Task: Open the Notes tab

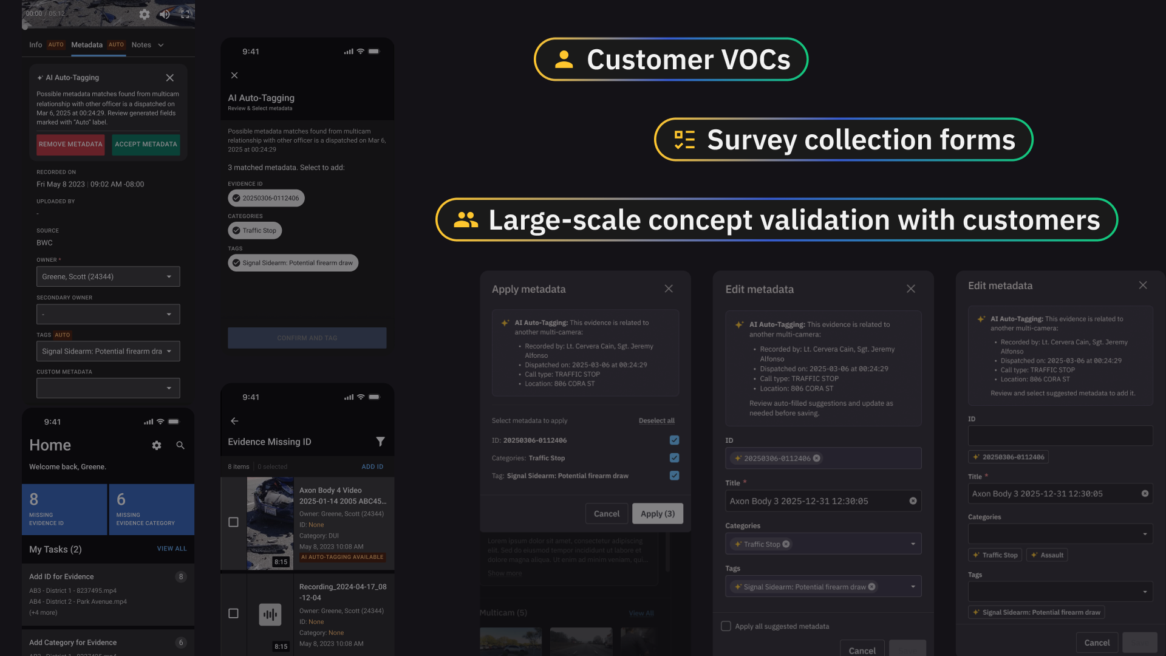Action: pos(141,44)
